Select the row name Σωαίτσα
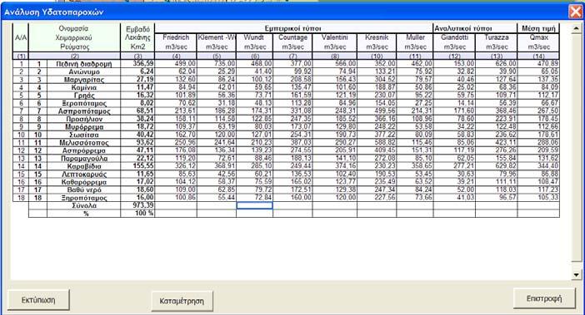This screenshot has height=315, width=585. coord(84,135)
